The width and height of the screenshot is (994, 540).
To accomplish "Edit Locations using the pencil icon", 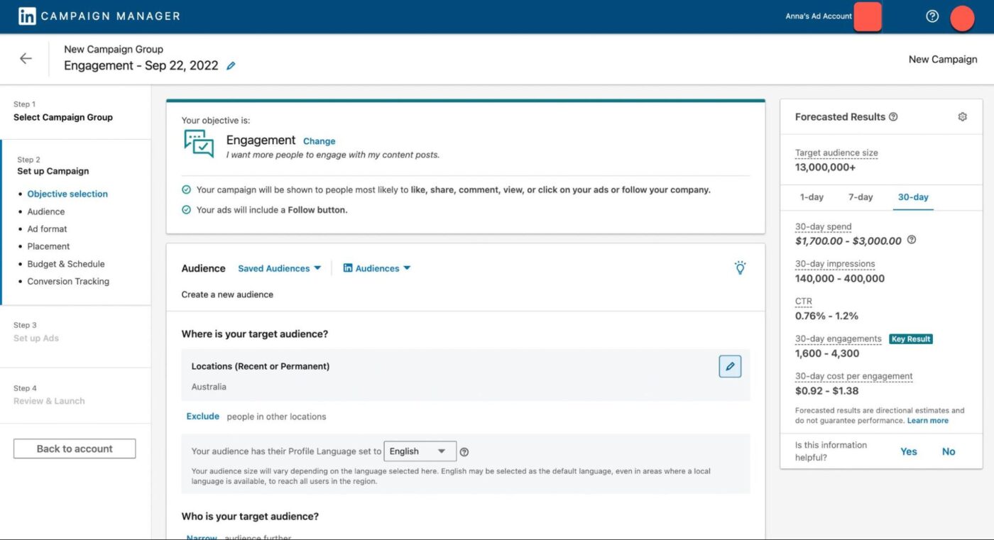I will (730, 366).
